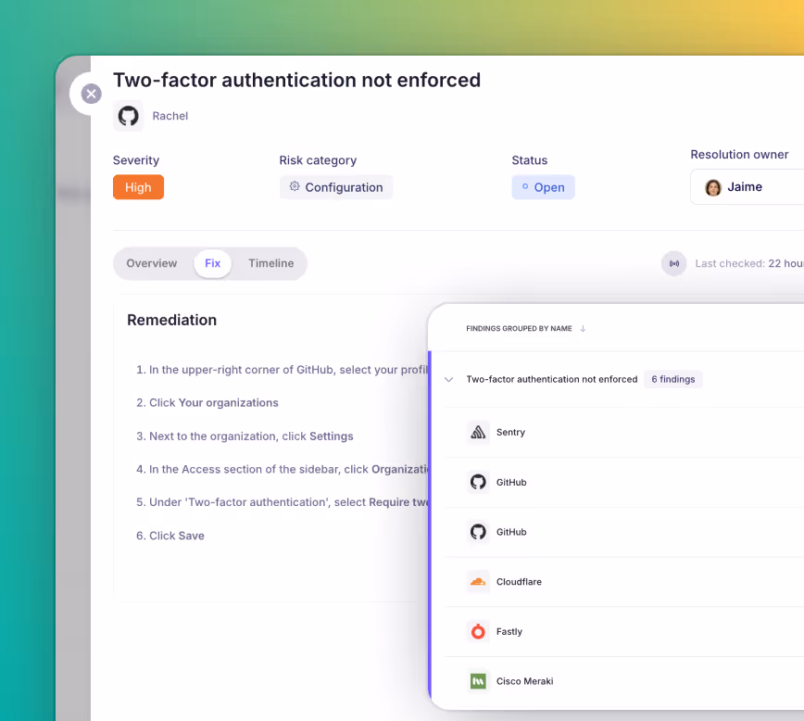Select the Cloudflare finding icon
Image resolution: width=804 pixels, height=721 pixels.
coord(478,581)
